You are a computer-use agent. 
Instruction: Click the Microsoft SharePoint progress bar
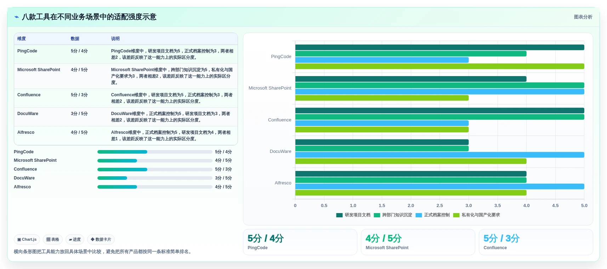[155, 161]
